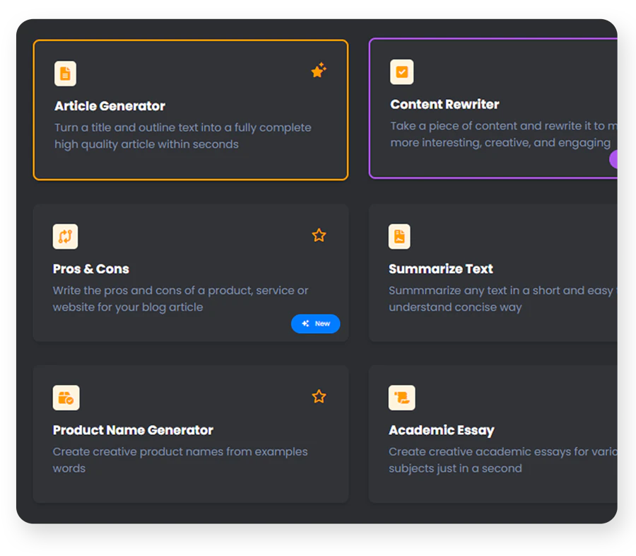Select the Product Name Generator box icon
The height and width of the screenshot is (556, 636).
pyautogui.click(x=66, y=398)
